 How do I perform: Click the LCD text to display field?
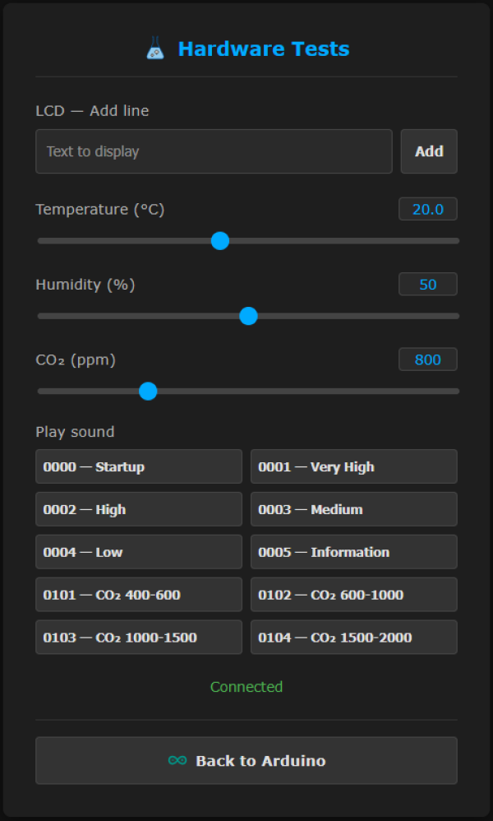tap(214, 151)
